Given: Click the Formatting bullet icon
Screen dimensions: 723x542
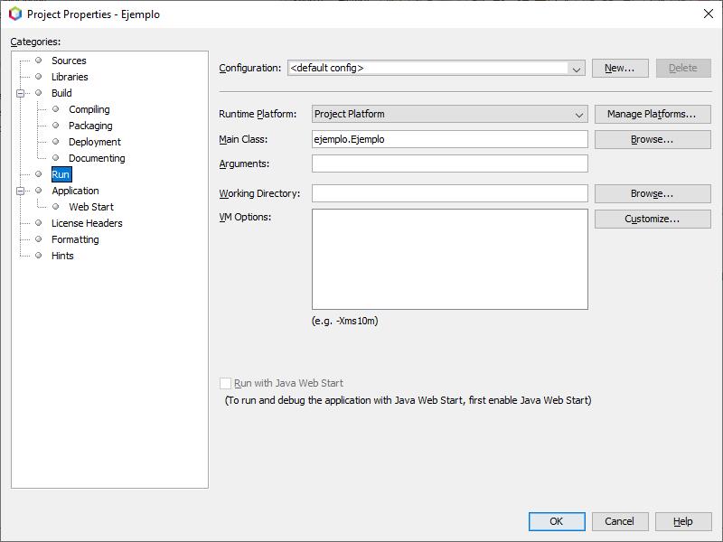Looking at the screenshot, I should point(39,238).
